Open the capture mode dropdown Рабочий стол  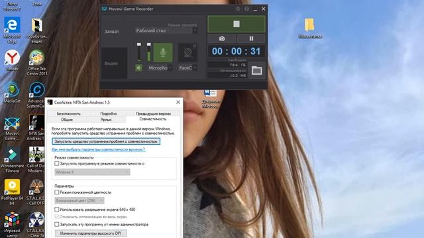pyautogui.click(x=166, y=30)
